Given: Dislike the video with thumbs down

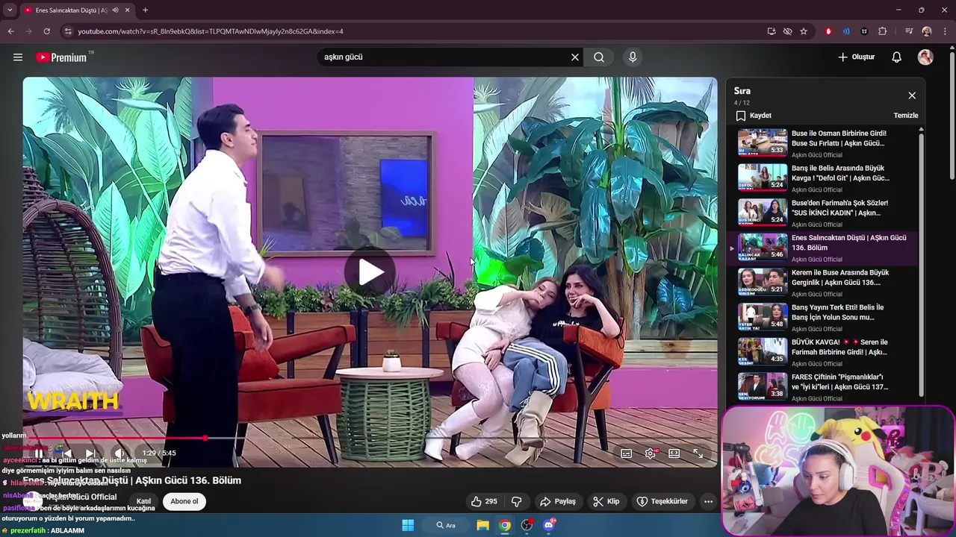Looking at the screenshot, I should pos(516,501).
